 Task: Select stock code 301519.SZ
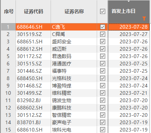tap(30, 34)
